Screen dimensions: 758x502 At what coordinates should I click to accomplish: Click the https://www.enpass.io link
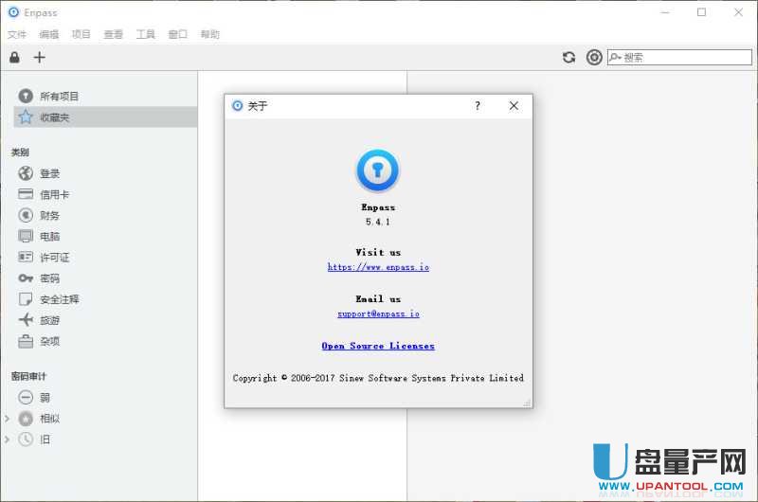pos(378,267)
